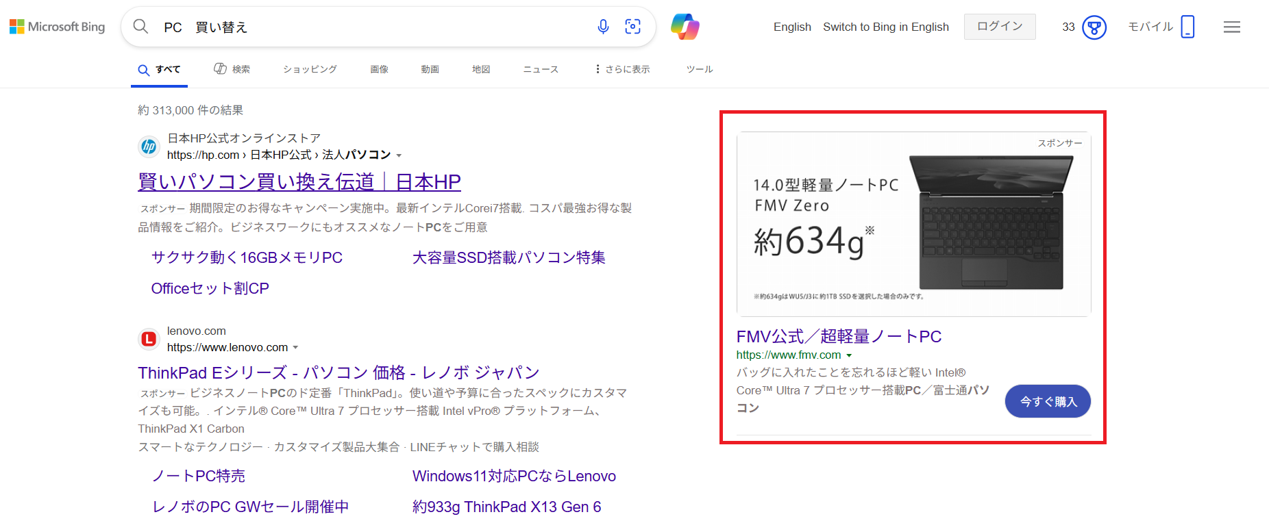Click the English language link
Image resolution: width=1269 pixels, height=521 pixels.
[792, 27]
